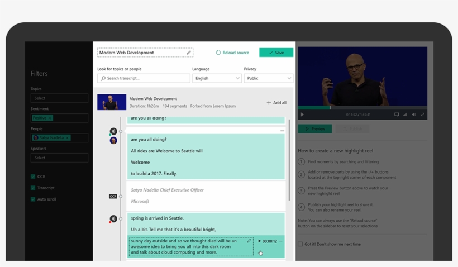Expand the Privacy dropdown
Image resolution: width=458 pixels, height=267 pixels.
point(268,78)
